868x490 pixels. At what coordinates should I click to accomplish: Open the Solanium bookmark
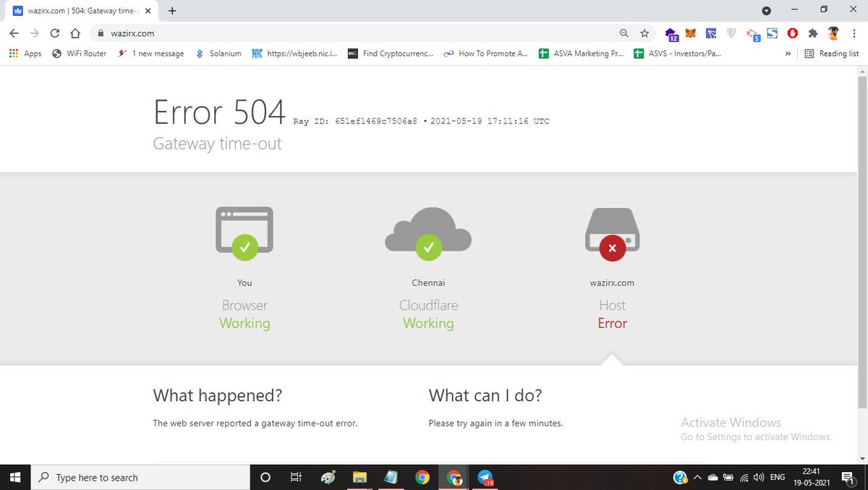pos(218,53)
